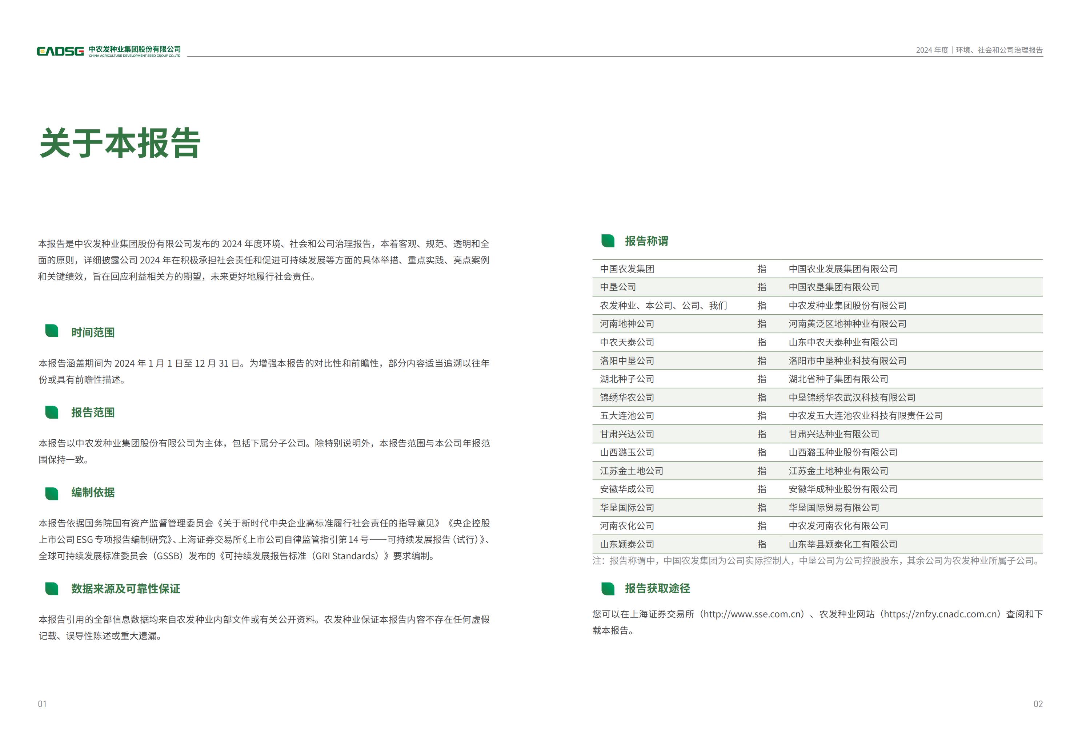1082x734 pixels.
Task: Click the leaf icon beside 报告获取途径
Action: pos(608,588)
